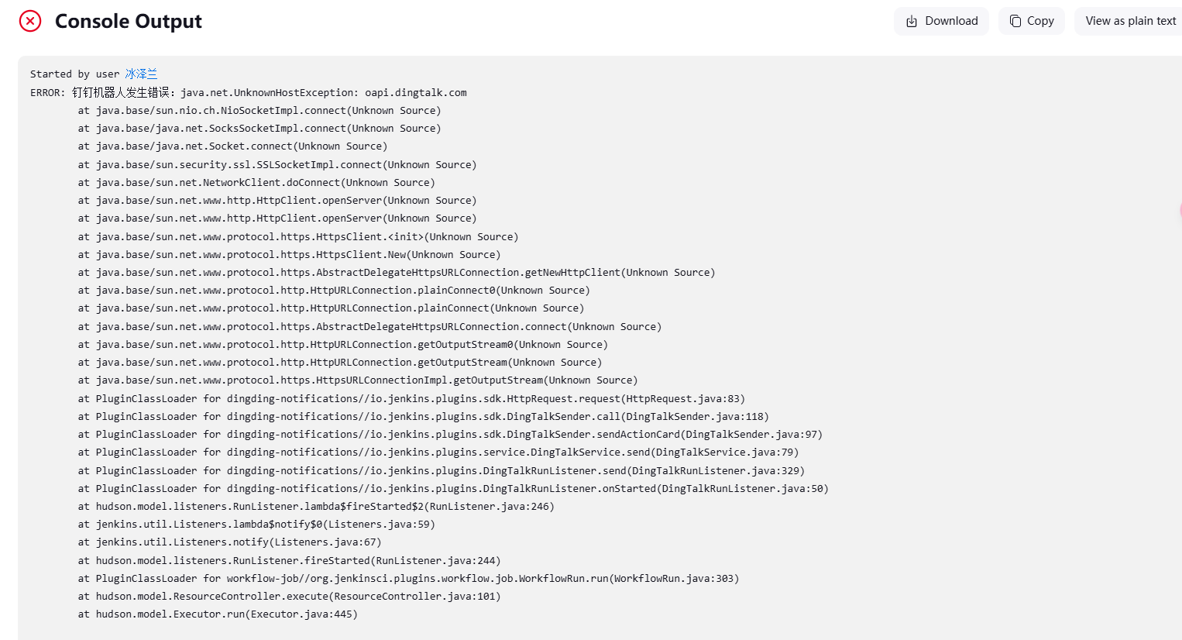Click the HttpRequest.java:83 stack trace line
This screenshot has width=1182, height=640.
coord(411,398)
